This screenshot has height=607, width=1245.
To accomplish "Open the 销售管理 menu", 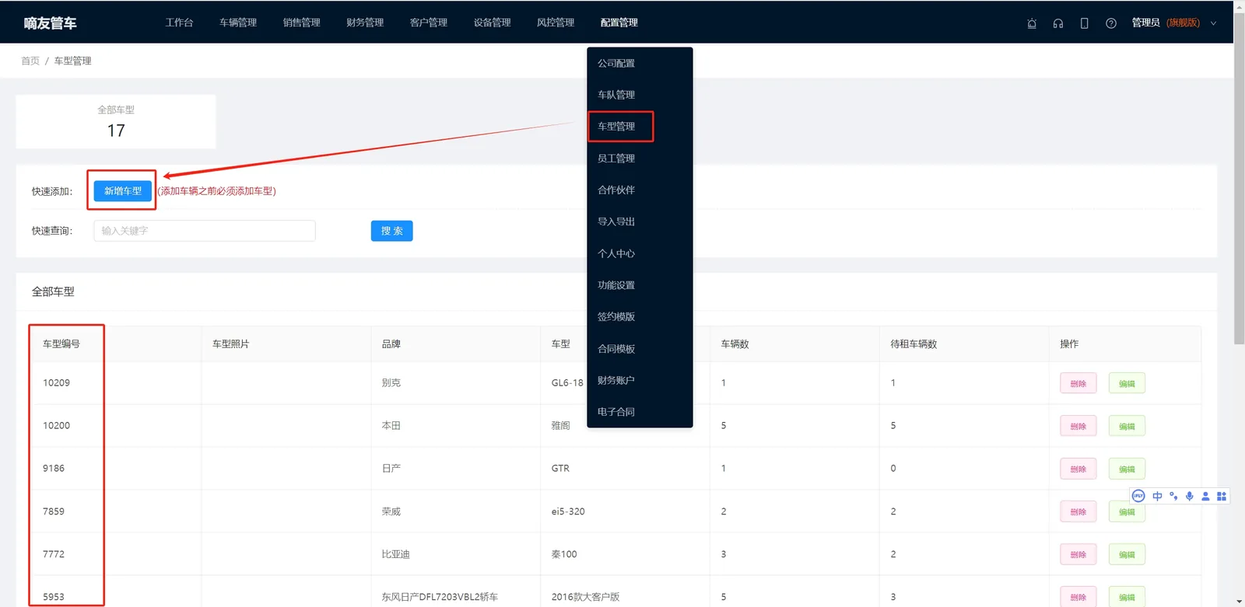I will coord(302,23).
